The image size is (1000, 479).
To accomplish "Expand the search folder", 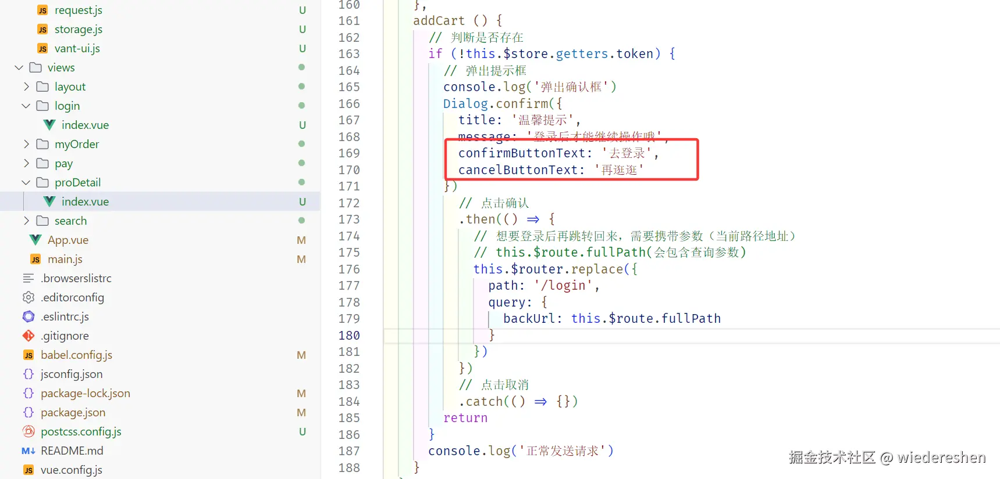I will pos(26,221).
